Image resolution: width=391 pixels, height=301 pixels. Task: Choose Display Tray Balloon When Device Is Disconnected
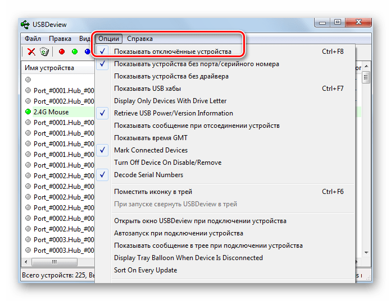click(225, 258)
